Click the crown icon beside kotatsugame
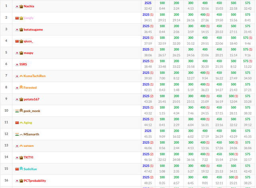This screenshot has height=188, width=256. [x=21, y=30]
